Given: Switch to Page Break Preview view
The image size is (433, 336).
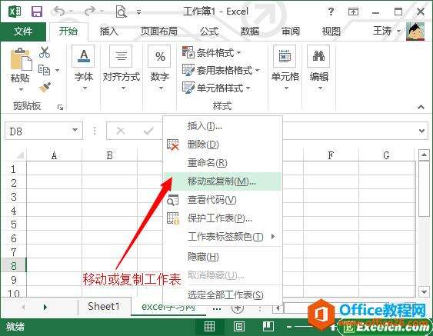Looking at the screenshot, I should (268, 327).
